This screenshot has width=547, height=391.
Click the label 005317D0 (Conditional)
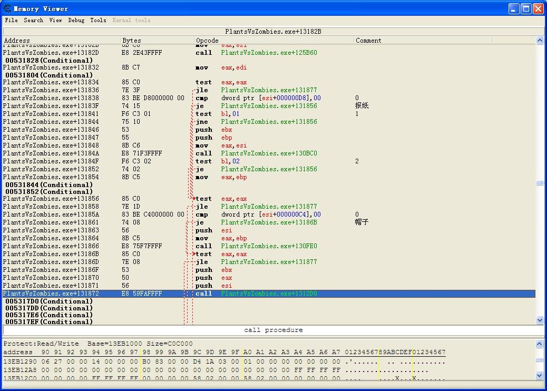click(x=49, y=301)
